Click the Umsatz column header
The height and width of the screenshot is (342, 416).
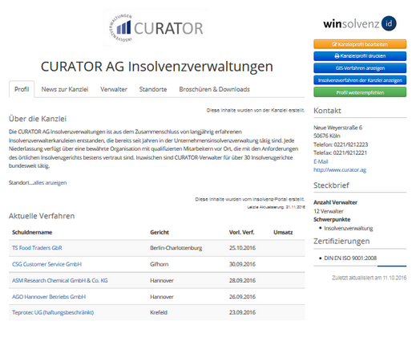pos(283,232)
